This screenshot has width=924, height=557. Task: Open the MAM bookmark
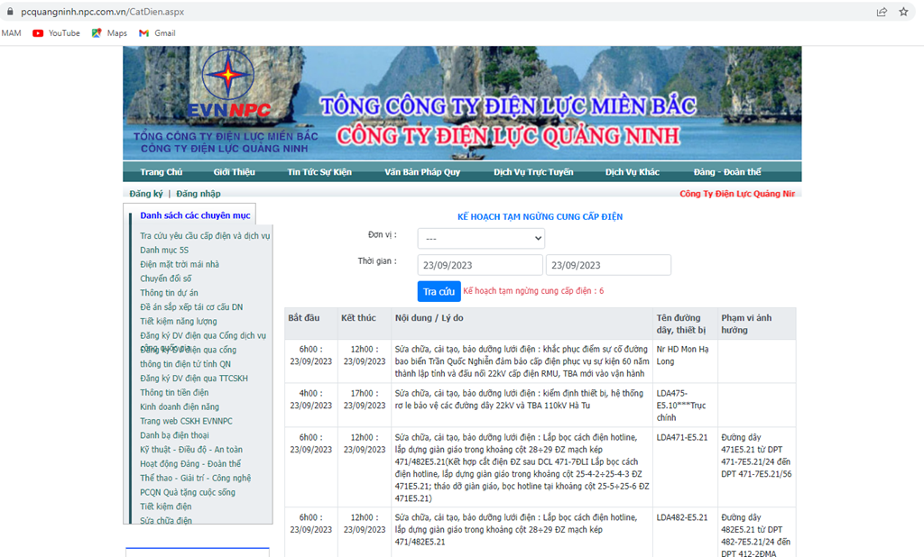coord(11,33)
